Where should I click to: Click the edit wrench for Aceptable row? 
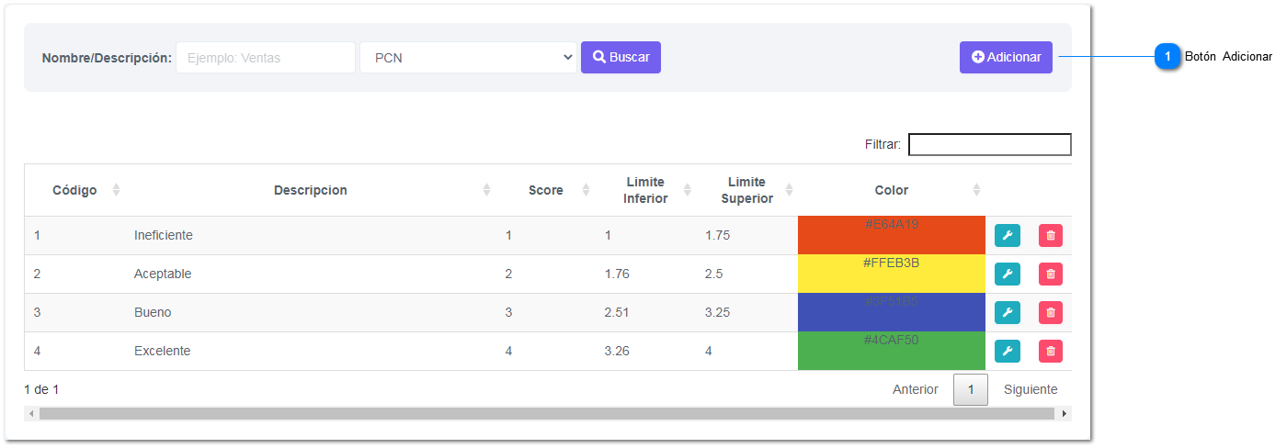[x=1008, y=274]
